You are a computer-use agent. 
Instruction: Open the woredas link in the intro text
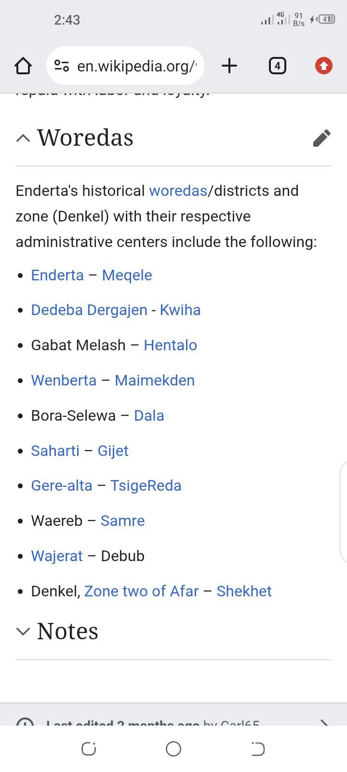(178, 191)
